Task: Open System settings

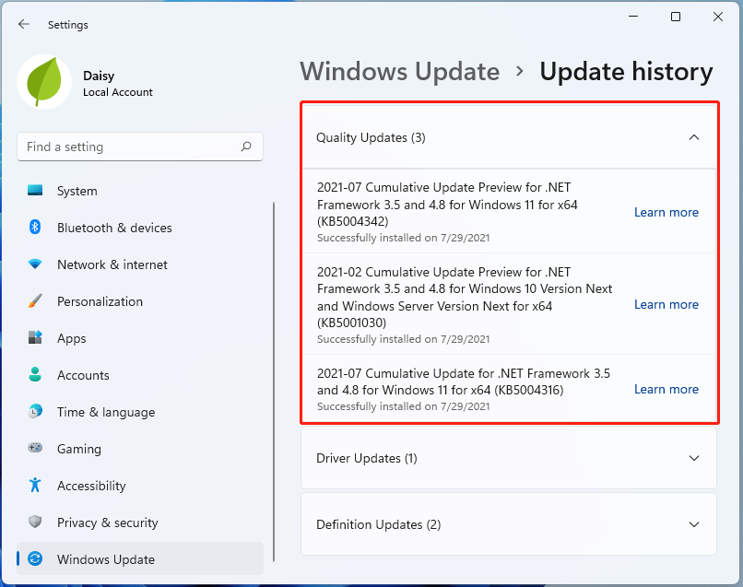Action: pos(140,191)
